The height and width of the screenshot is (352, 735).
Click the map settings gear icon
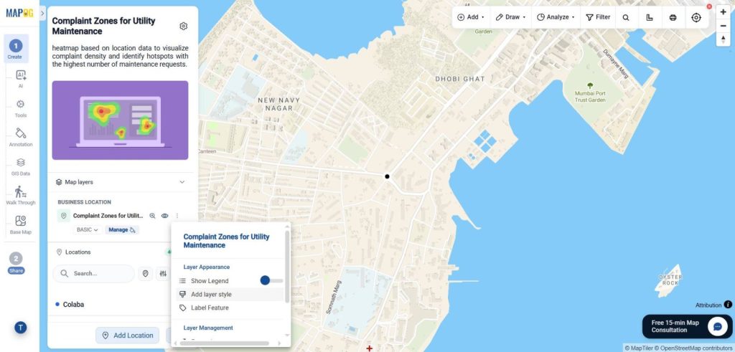click(x=184, y=27)
